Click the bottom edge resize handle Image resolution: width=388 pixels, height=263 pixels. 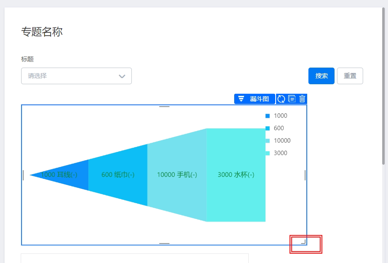click(x=164, y=244)
